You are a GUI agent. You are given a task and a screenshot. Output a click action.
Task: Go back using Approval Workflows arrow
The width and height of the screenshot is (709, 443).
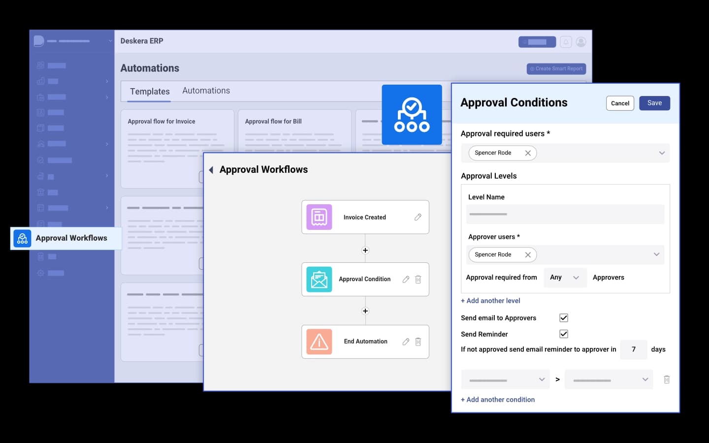click(x=211, y=170)
